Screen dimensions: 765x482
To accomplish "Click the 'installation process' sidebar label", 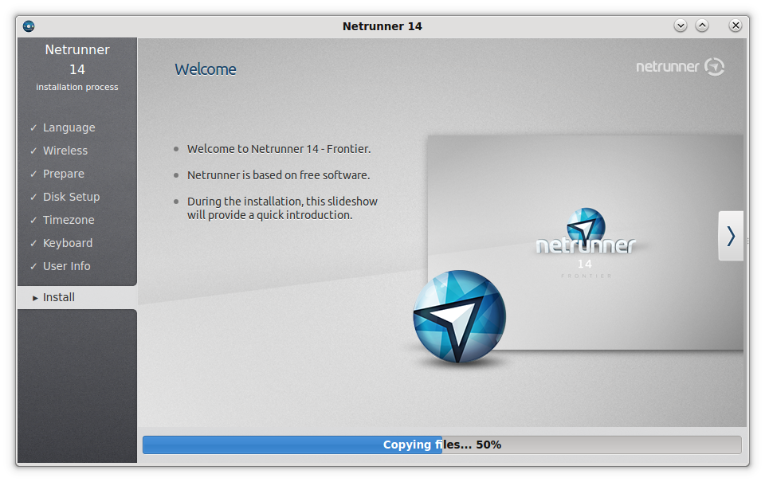I will (x=77, y=87).
